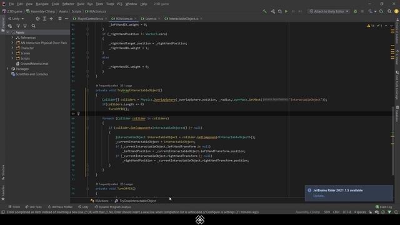Click the Pause icon in the run toolbar
The image size is (400, 225).
point(293,11)
